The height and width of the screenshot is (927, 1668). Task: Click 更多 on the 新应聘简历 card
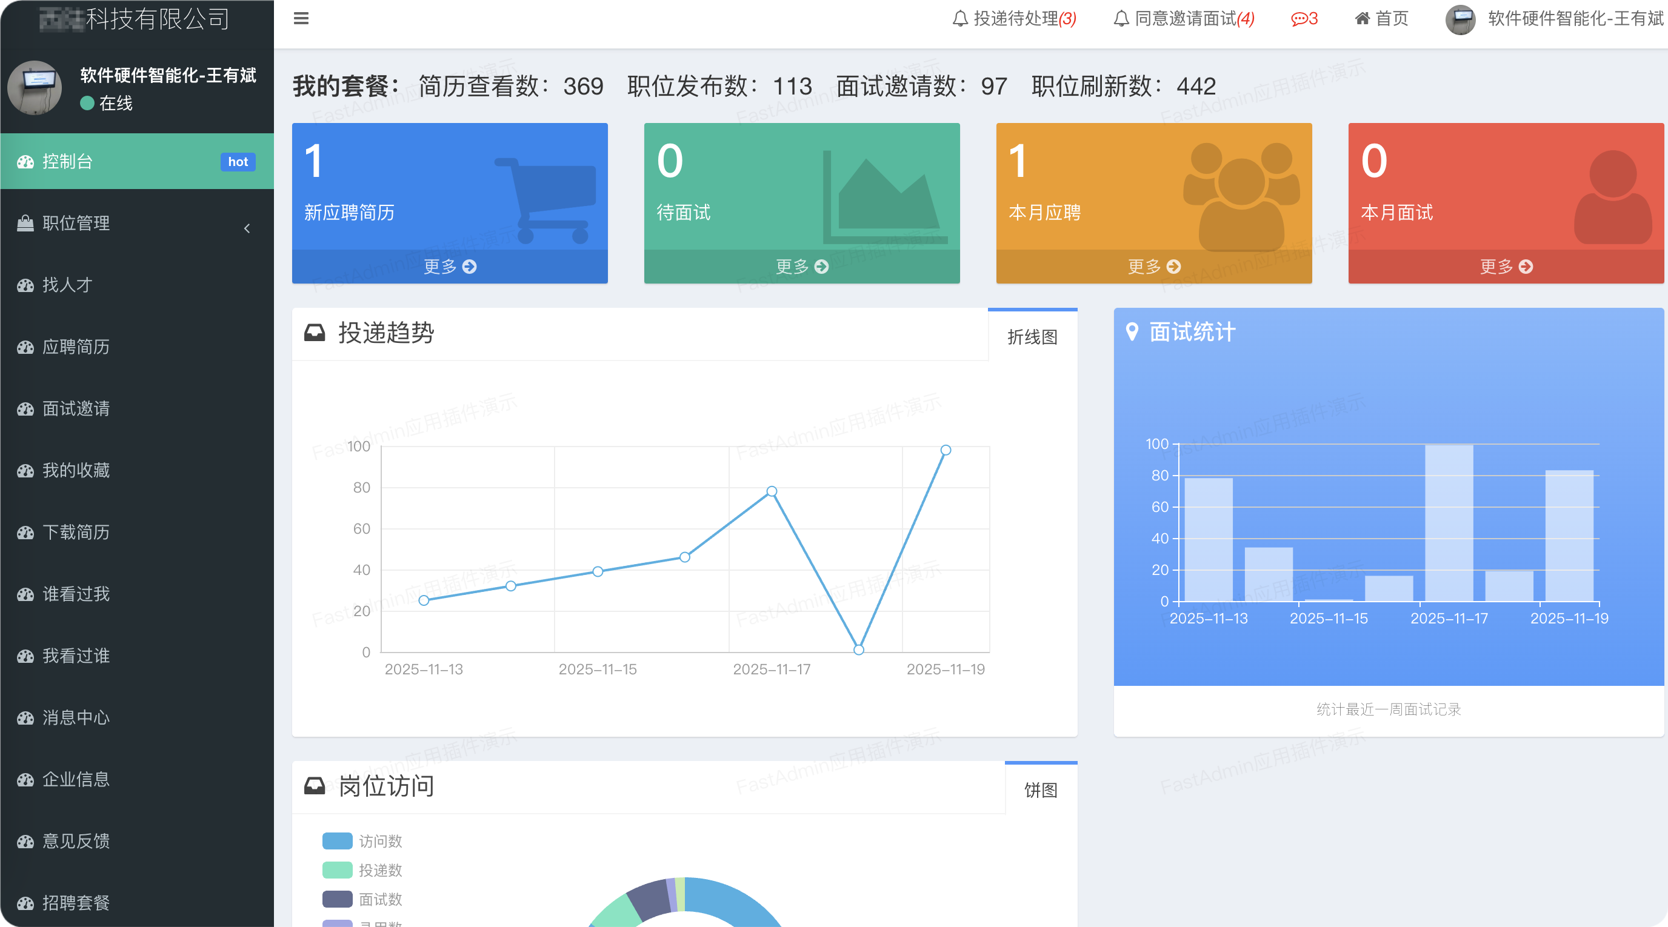[449, 266]
